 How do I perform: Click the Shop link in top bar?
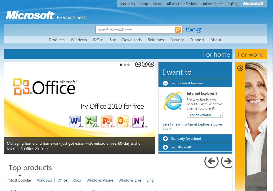coord(144,4)
